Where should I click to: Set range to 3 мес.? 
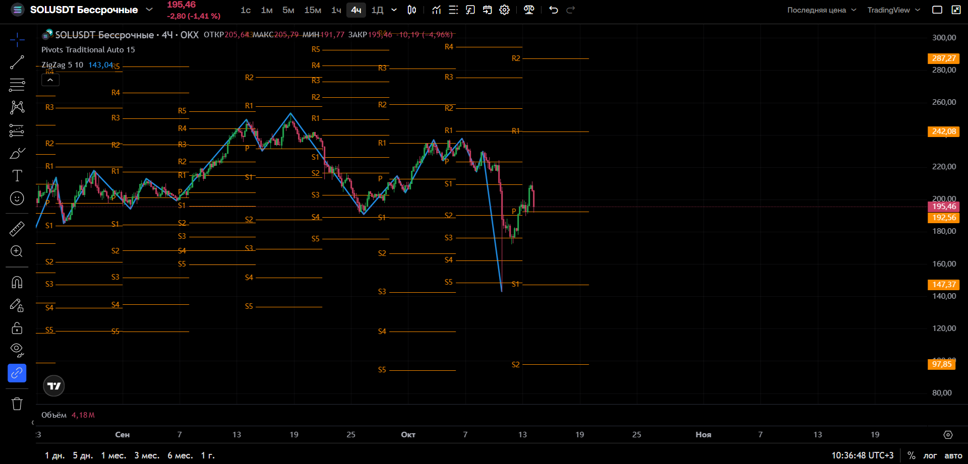coord(147,455)
